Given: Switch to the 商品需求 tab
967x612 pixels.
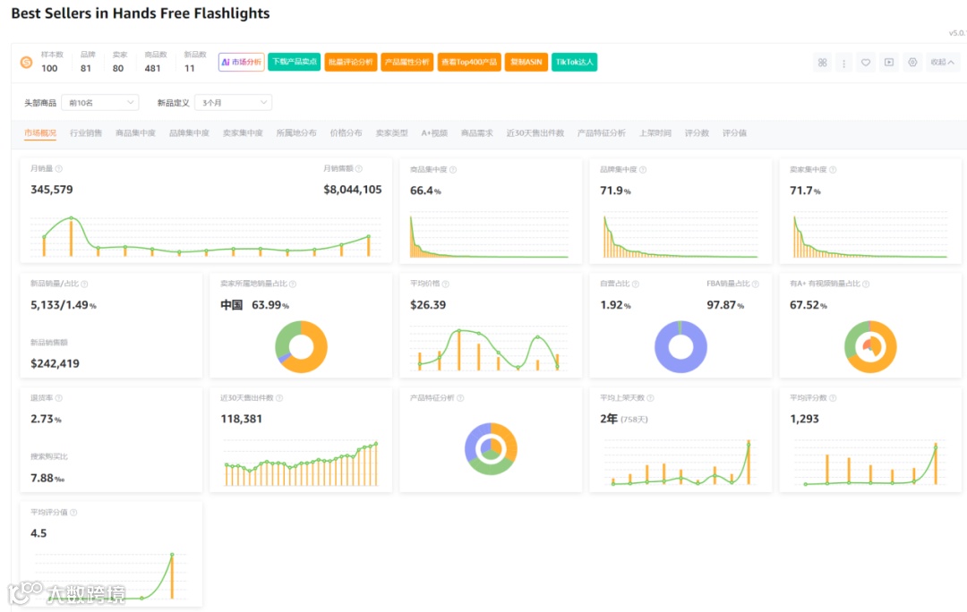Looking at the screenshot, I should (476, 133).
